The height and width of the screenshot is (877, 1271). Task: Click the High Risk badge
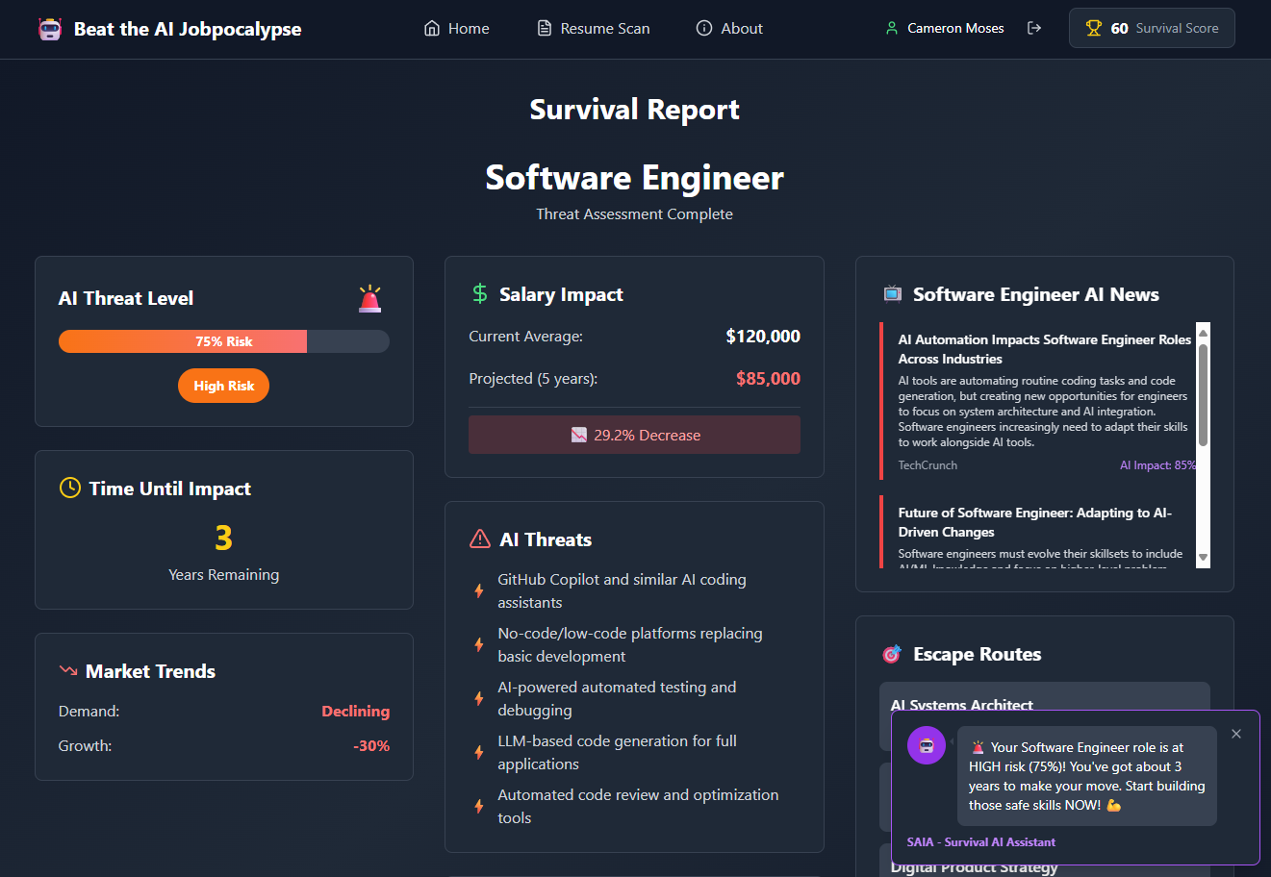[x=223, y=386]
